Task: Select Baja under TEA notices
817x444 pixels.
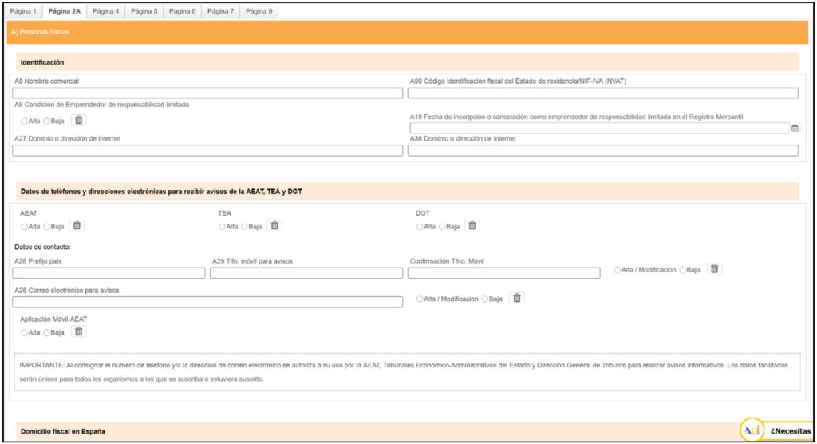Action: 244,227
